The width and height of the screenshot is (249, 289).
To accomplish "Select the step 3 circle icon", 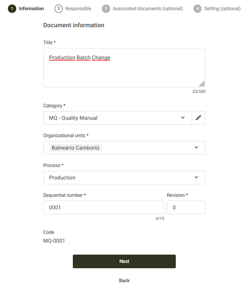I will 106,9.
